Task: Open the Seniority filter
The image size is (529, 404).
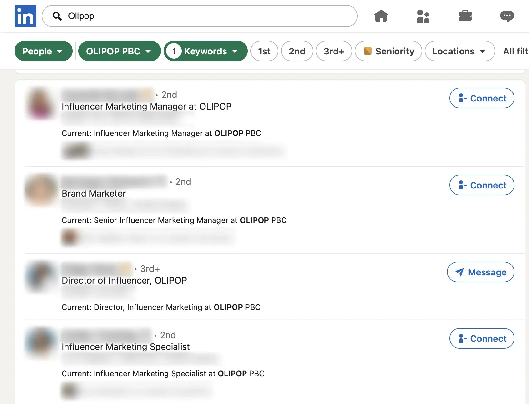Action: (388, 51)
